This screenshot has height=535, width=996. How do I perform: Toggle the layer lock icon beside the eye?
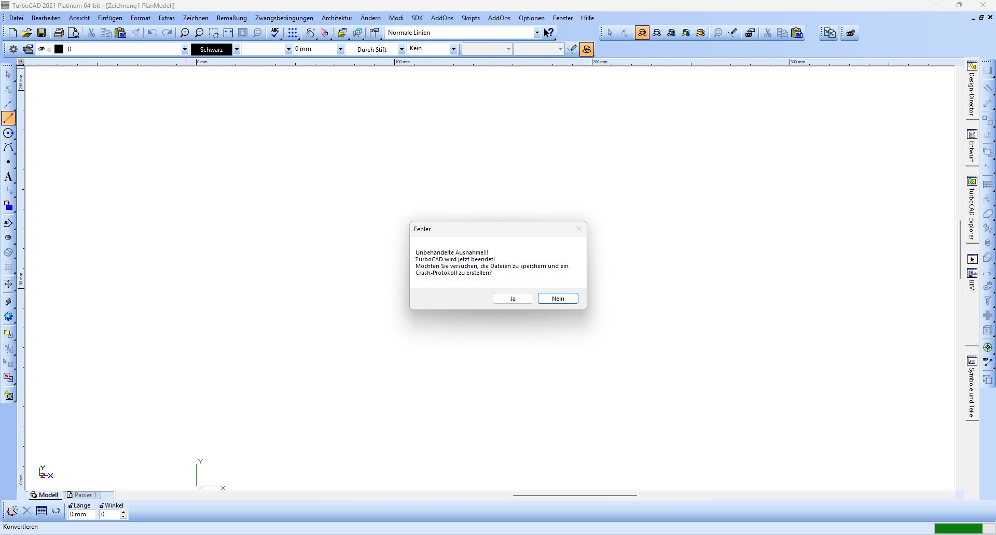pyautogui.click(x=50, y=49)
